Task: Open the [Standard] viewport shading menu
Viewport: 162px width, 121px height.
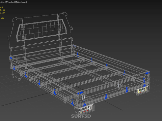Action: tap(11, 2)
